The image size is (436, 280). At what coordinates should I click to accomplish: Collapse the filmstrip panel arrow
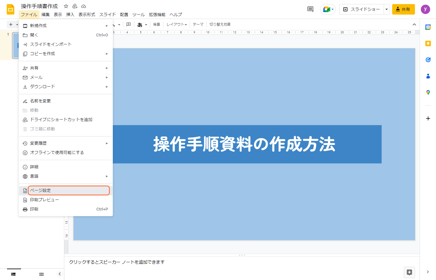coord(60,274)
